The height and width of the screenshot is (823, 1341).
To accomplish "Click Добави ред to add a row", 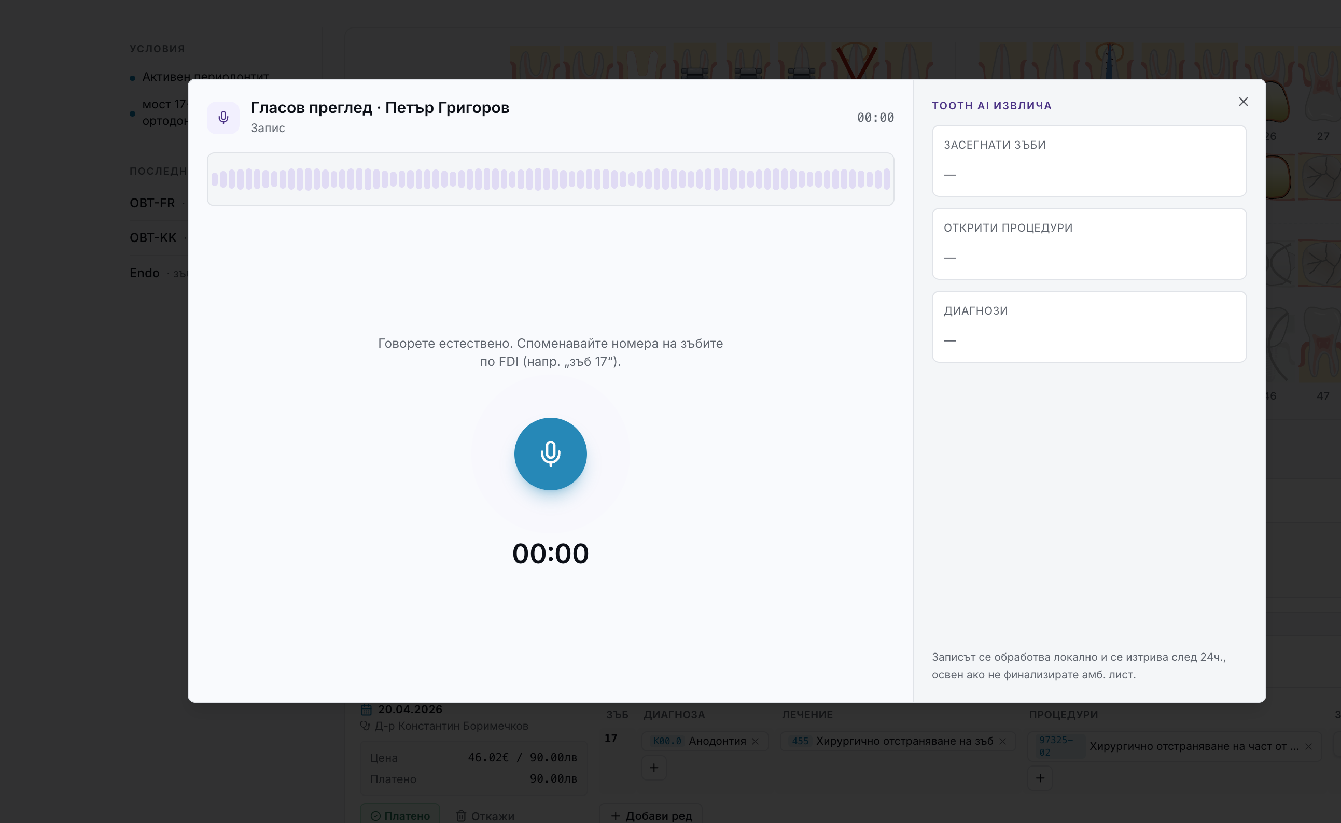I will click(651, 815).
